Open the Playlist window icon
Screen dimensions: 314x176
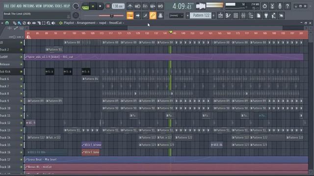tap(220, 16)
